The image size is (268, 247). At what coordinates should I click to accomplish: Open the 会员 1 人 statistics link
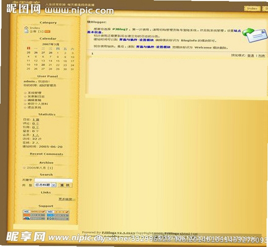[36, 135]
